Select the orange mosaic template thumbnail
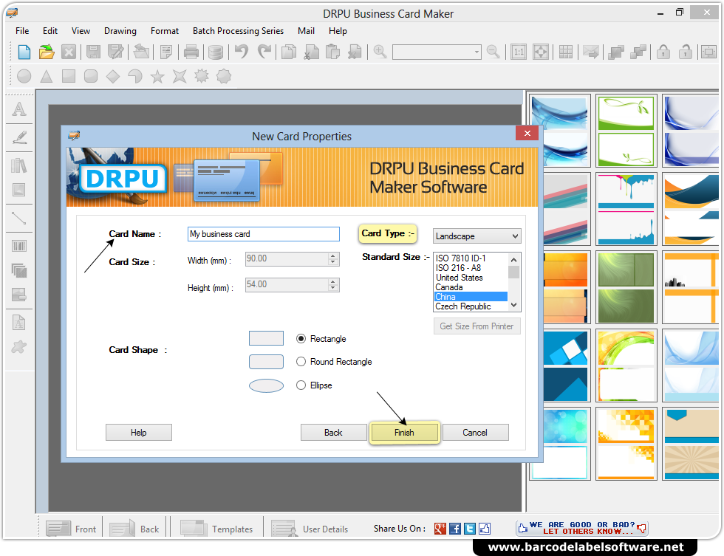The image size is (724, 556). [x=626, y=444]
